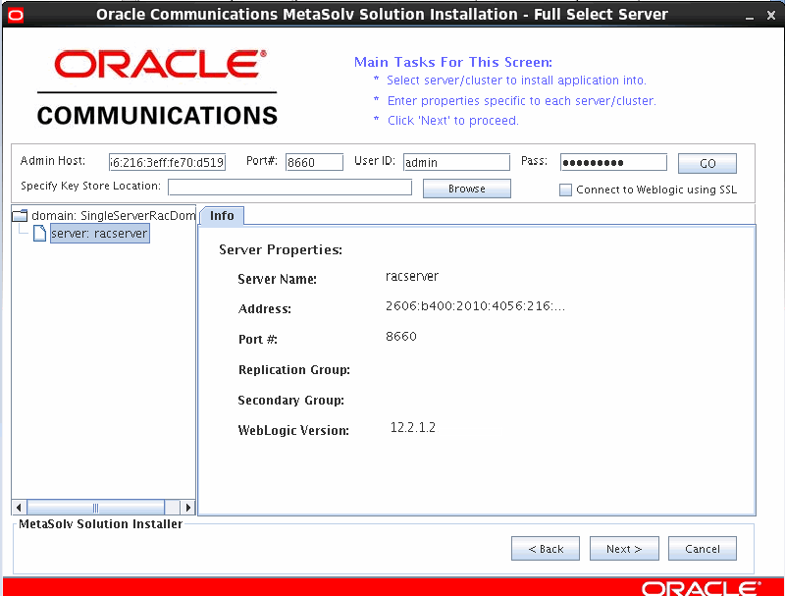This screenshot has width=785, height=596.
Task: Click Browse for key store location
Action: pyautogui.click(x=467, y=189)
